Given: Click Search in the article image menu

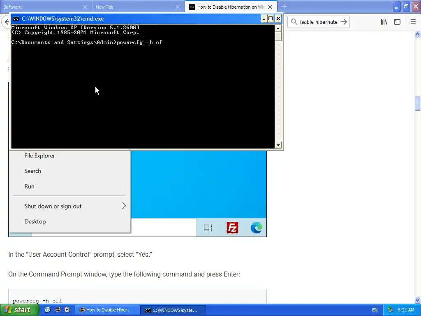Looking at the screenshot, I should pos(33,171).
